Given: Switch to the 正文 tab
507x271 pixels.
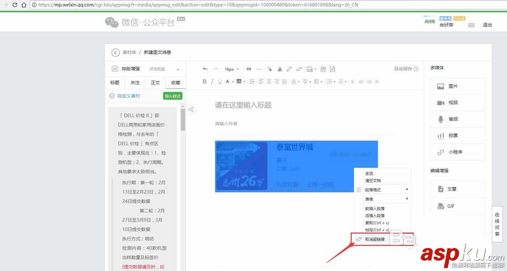Looking at the screenshot, I should (x=155, y=83).
